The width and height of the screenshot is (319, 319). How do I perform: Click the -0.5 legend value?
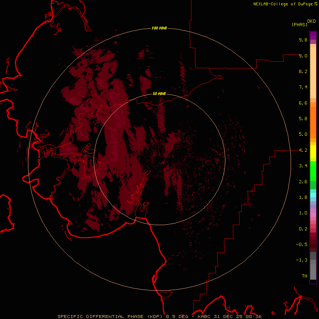click(x=302, y=245)
